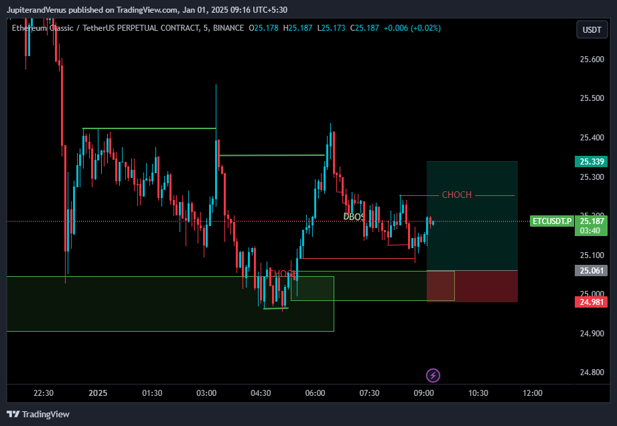Viewport: 617px width, 426px height.
Task: Click the 25.600 price axis label
Action: click(592, 60)
